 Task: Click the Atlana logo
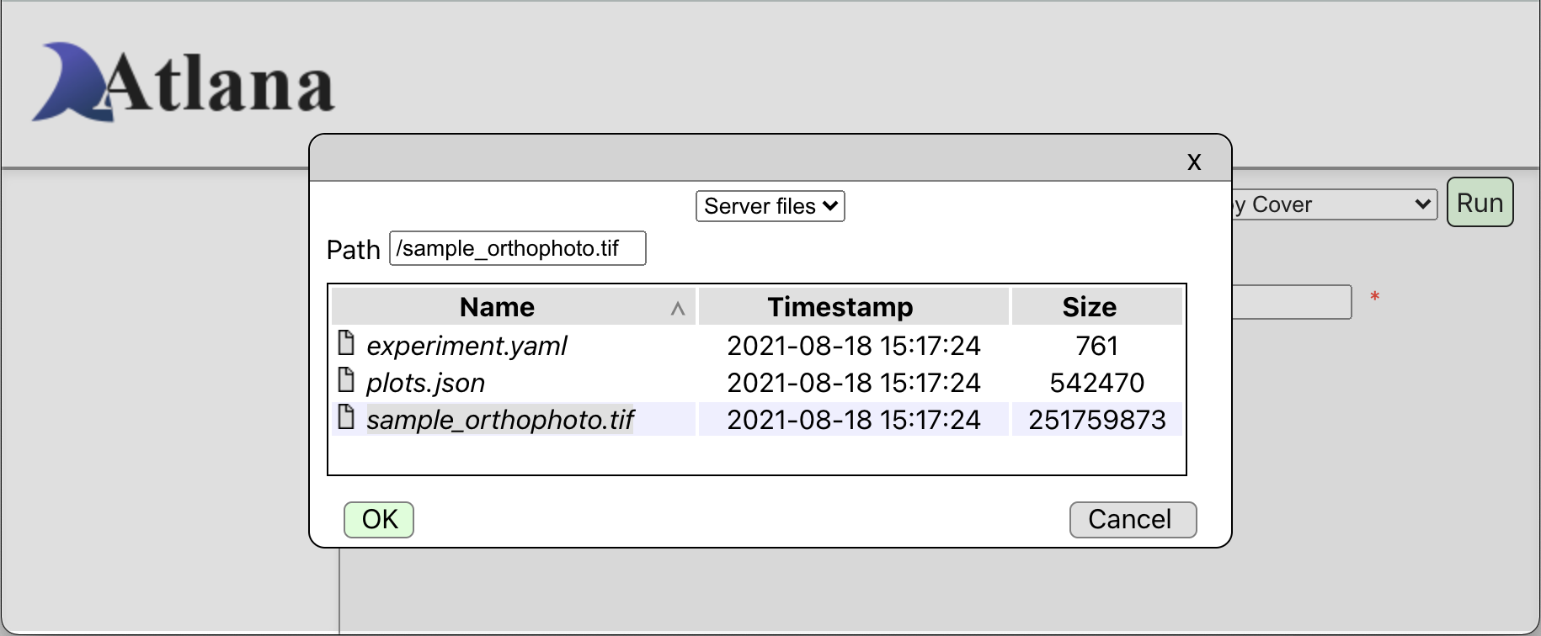click(x=184, y=82)
